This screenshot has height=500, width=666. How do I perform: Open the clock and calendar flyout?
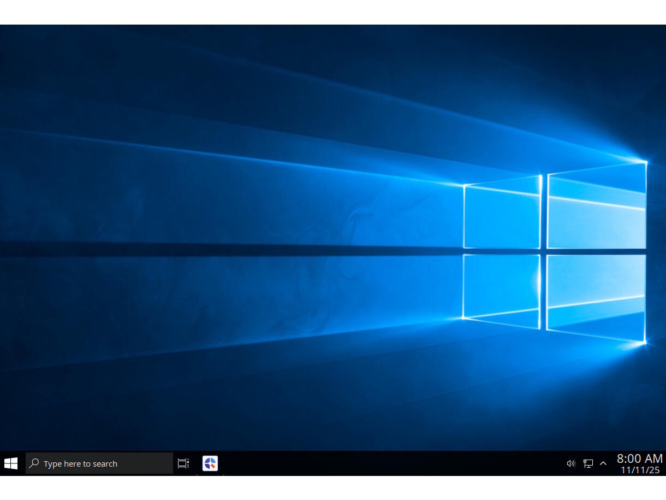tap(639, 463)
